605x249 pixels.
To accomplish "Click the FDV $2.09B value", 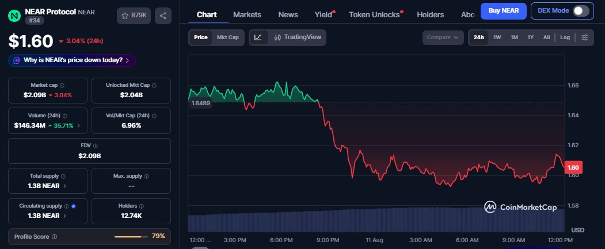I will (x=90, y=156).
